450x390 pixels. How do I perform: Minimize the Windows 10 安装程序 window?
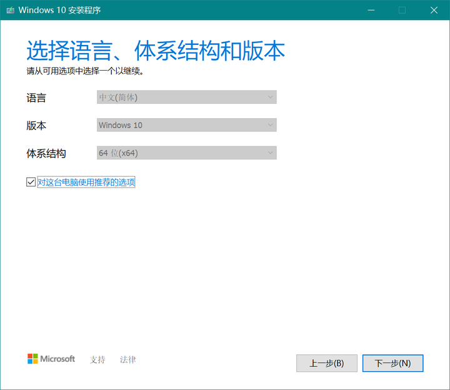[371, 11]
